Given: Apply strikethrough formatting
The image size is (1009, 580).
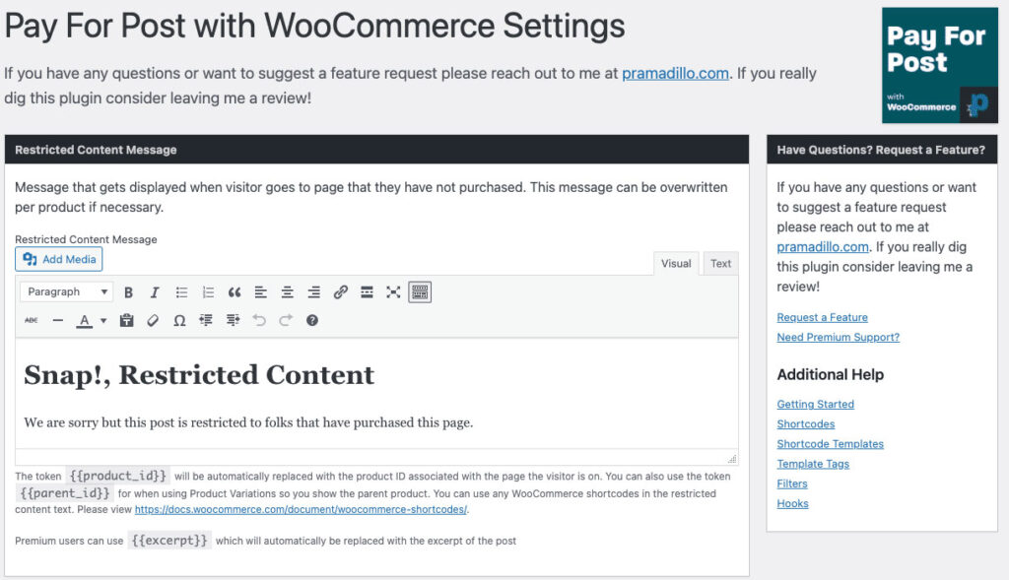Looking at the screenshot, I should (31, 320).
